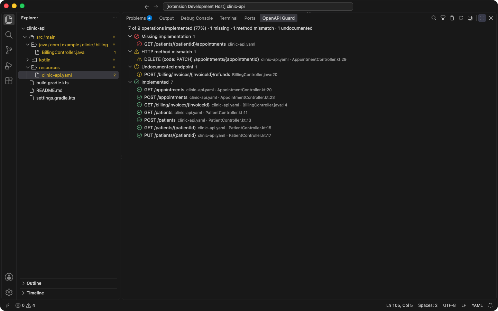The height and width of the screenshot is (311, 498).
Task: Open the Source Control view
Action: [9, 50]
